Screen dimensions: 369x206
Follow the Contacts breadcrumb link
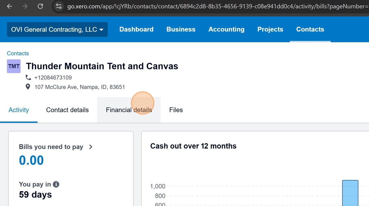(18, 53)
